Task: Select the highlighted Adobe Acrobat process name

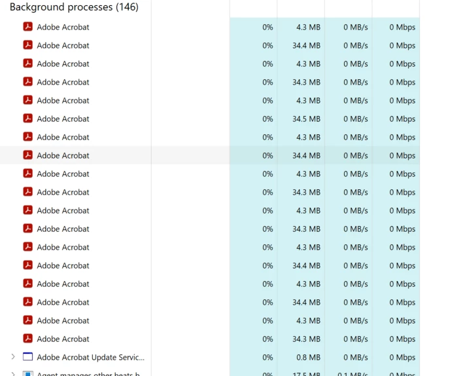Action: click(x=63, y=155)
